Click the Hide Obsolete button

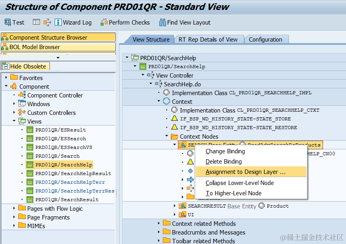(x=26, y=66)
